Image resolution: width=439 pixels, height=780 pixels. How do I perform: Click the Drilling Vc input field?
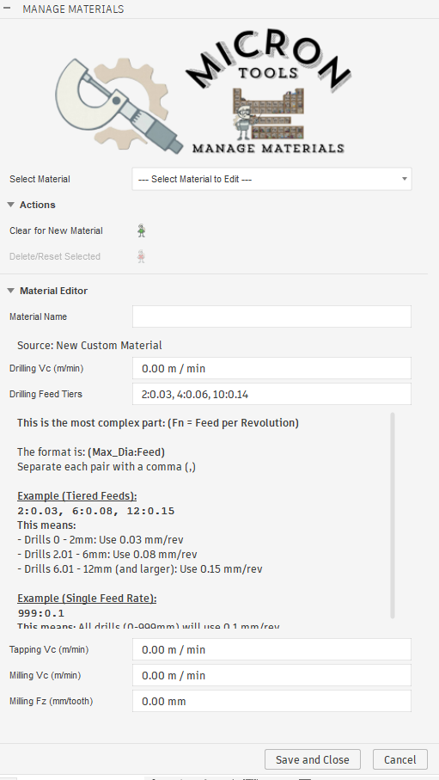[x=271, y=369]
